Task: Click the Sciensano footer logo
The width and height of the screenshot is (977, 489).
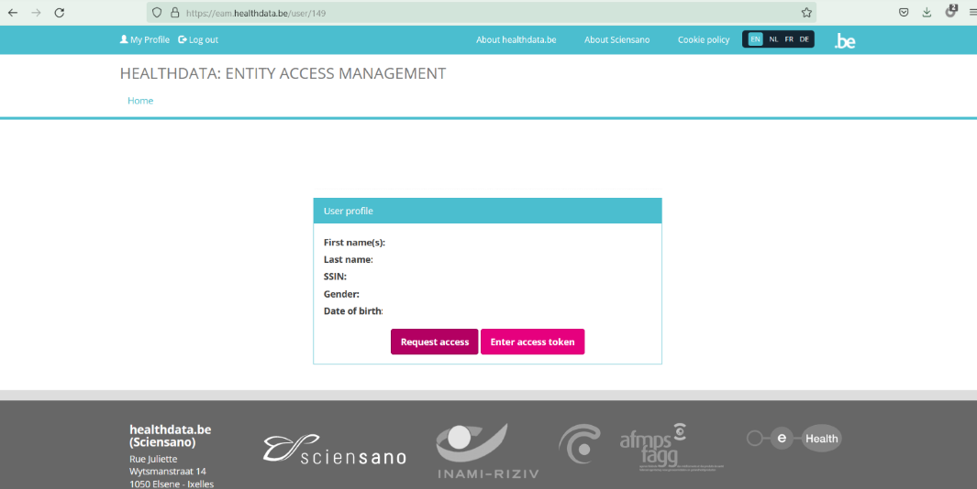Action: tap(335, 449)
